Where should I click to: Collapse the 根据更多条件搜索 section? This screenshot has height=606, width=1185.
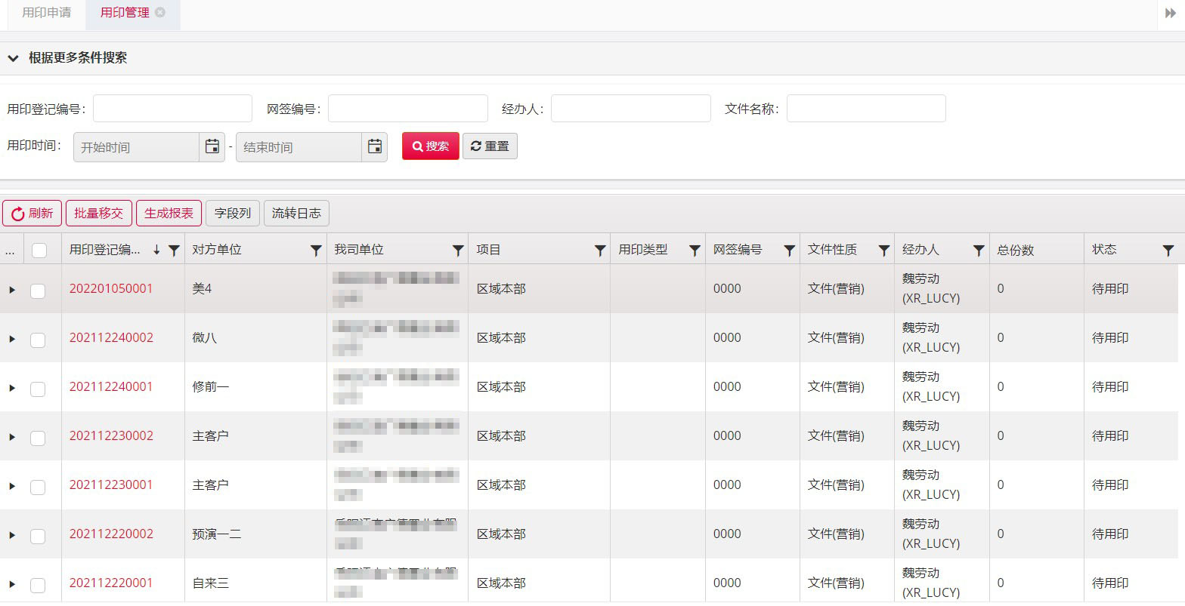(13, 58)
